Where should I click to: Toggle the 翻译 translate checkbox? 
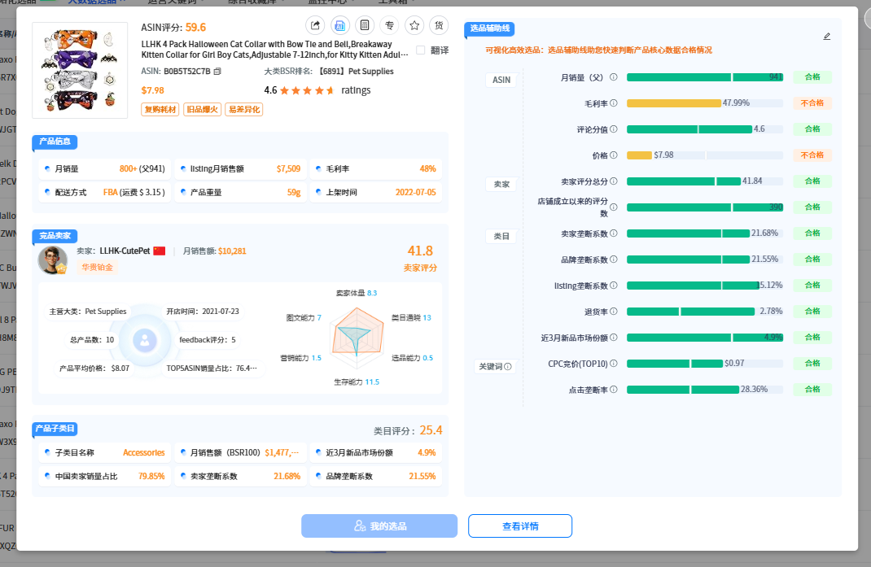421,50
